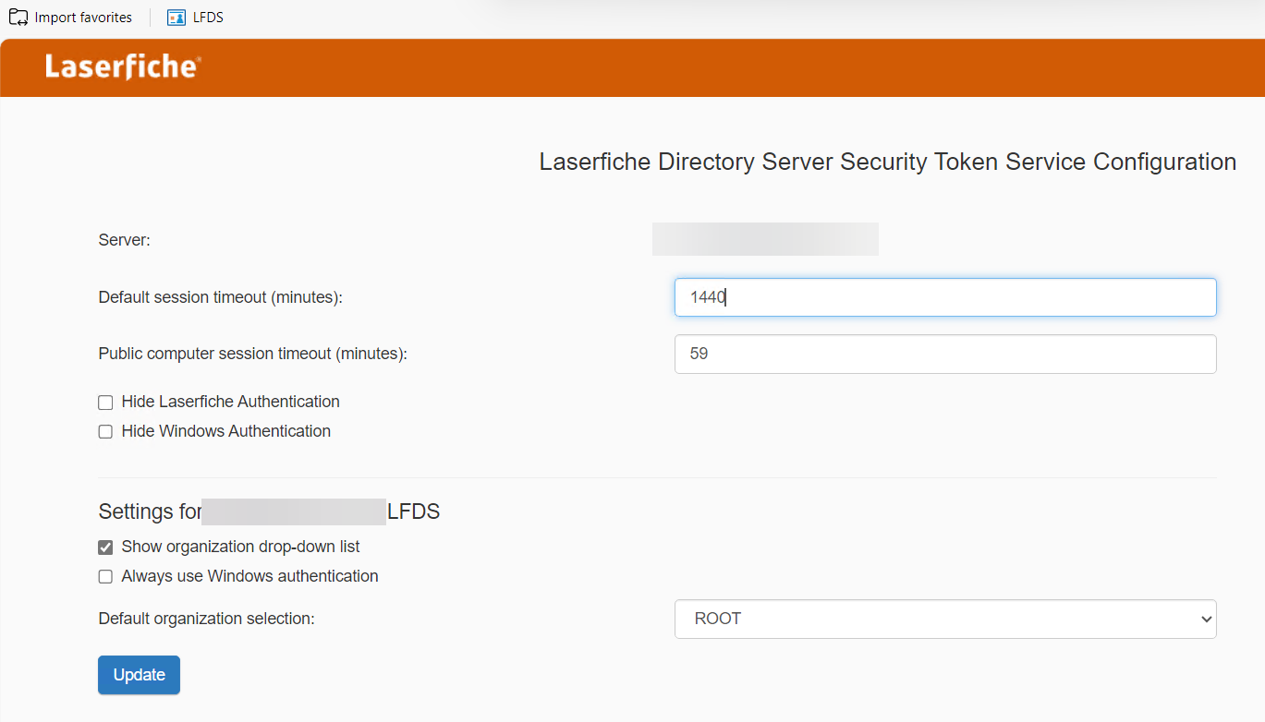Click the 'Hide Laserfiche Authentication' label text
Image resolution: width=1265 pixels, height=722 pixels.
coord(231,402)
